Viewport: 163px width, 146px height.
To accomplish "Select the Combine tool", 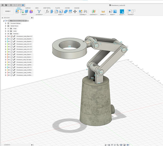I will (66, 11).
